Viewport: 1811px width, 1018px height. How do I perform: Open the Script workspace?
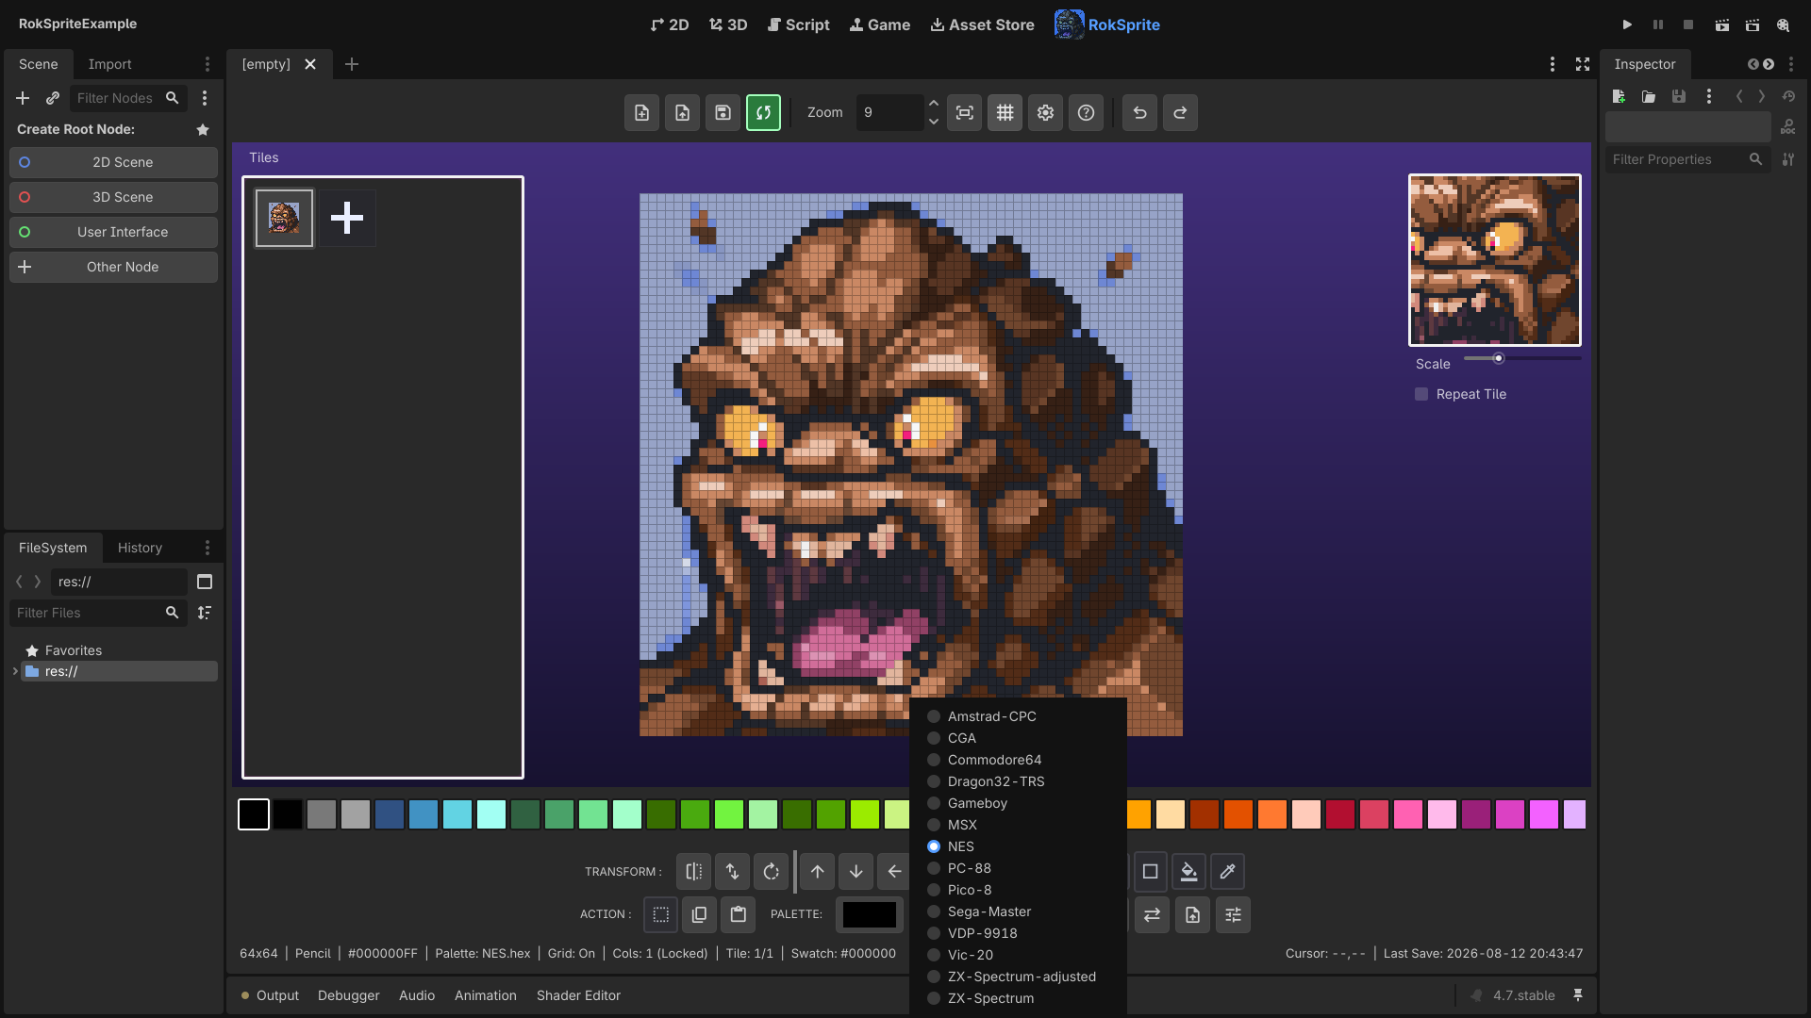point(798,25)
